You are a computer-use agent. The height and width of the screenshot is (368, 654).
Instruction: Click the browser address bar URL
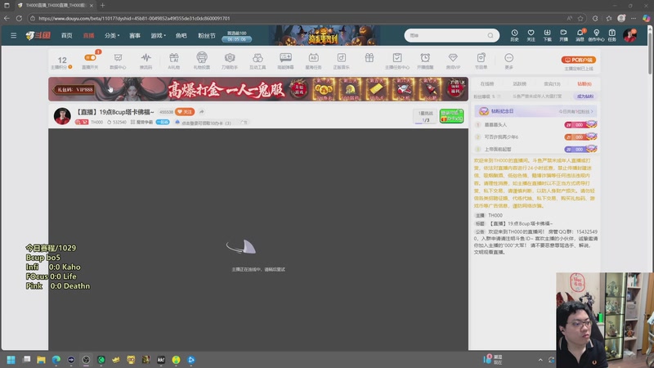(x=134, y=18)
